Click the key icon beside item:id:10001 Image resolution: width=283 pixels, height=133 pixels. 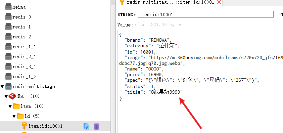click(x=24, y=126)
